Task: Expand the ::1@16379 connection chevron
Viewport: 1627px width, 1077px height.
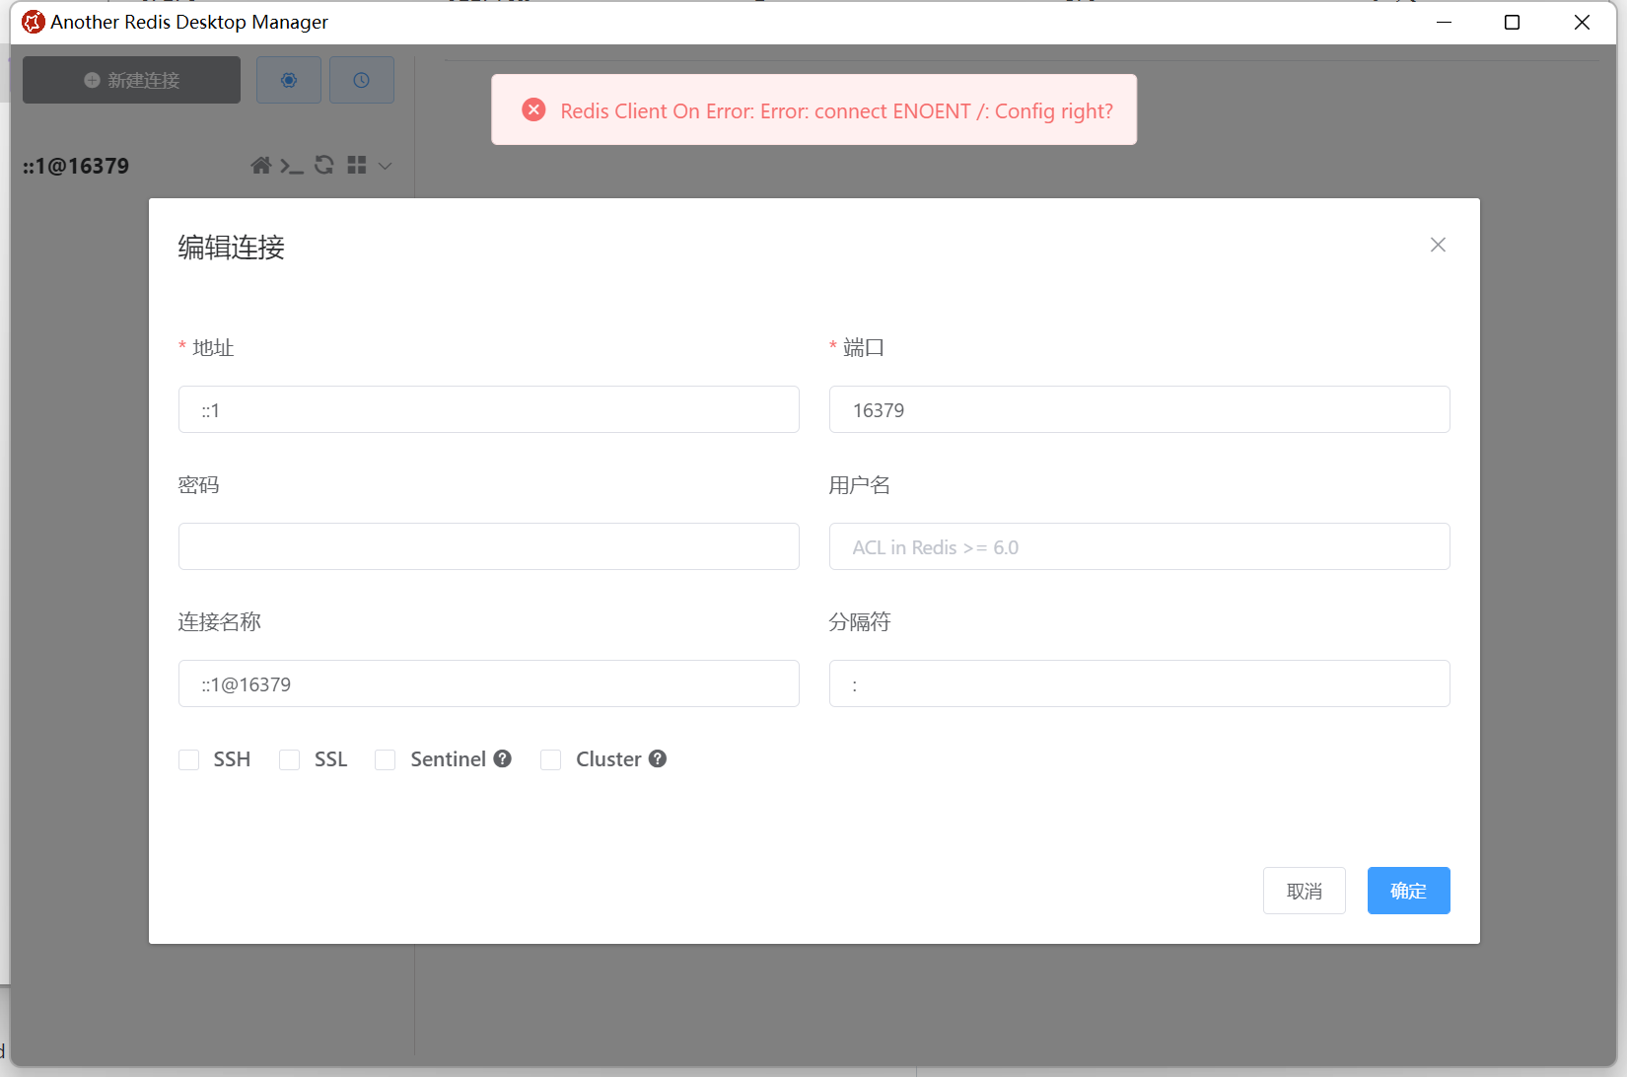Action: tap(386, 166)
